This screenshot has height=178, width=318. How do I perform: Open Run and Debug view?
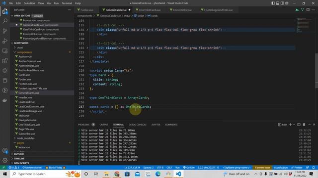tap(5, 41)
